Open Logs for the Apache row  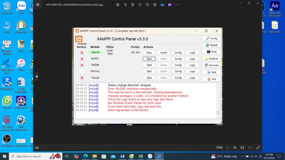192,53
